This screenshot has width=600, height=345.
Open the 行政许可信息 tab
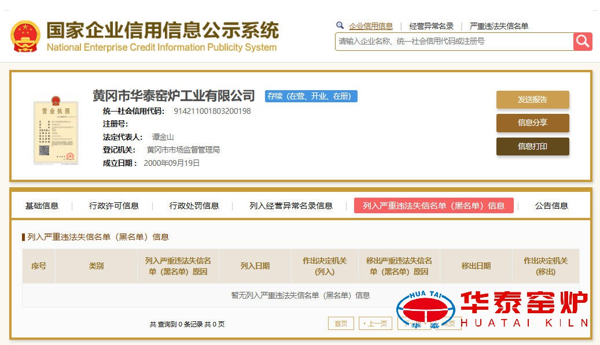(x=114, y=206)
